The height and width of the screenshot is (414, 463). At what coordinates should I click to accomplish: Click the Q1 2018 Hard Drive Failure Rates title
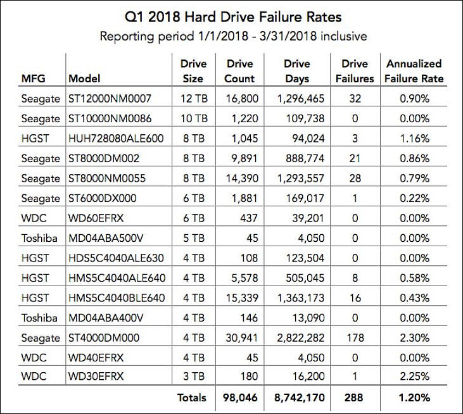click(233, 17)
